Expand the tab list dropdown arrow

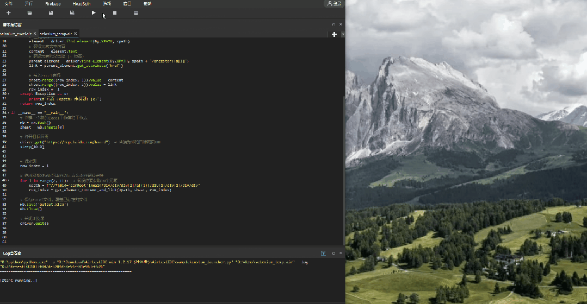click(343, 34)
